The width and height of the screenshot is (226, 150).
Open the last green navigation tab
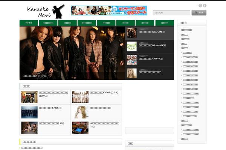click(164, 23)
